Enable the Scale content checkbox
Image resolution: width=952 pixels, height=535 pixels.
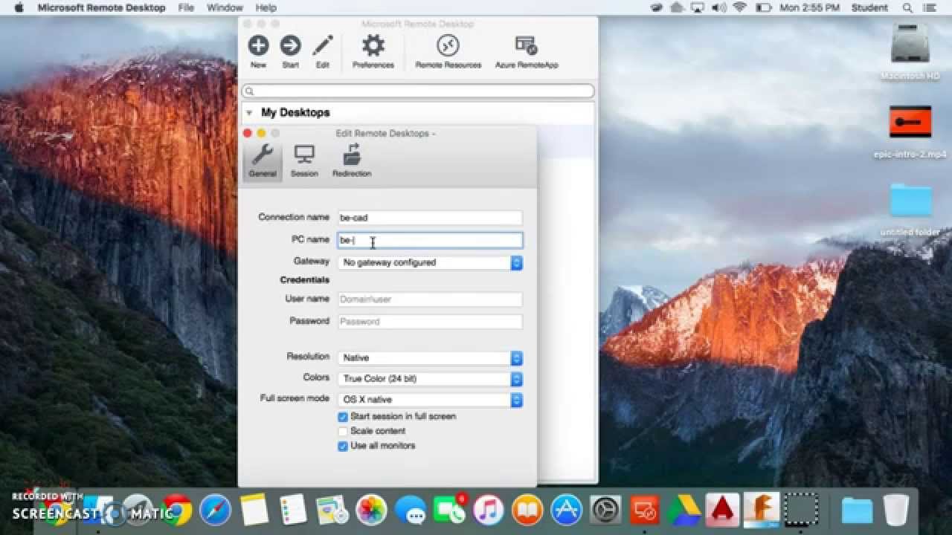tap(343, 431)
